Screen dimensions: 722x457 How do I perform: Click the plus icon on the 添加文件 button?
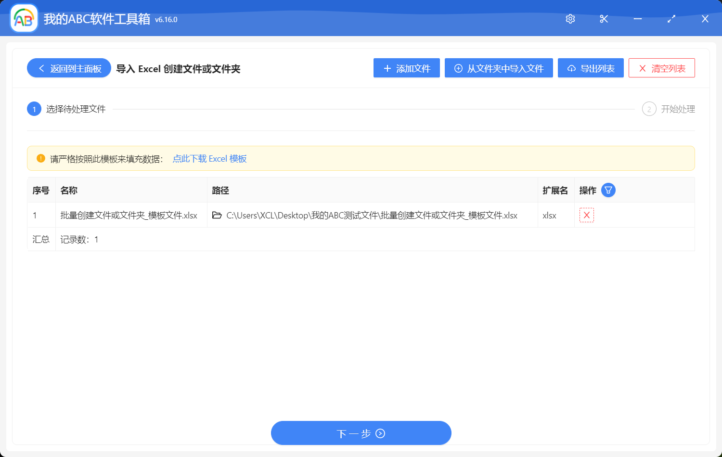[x=386, y=68]
